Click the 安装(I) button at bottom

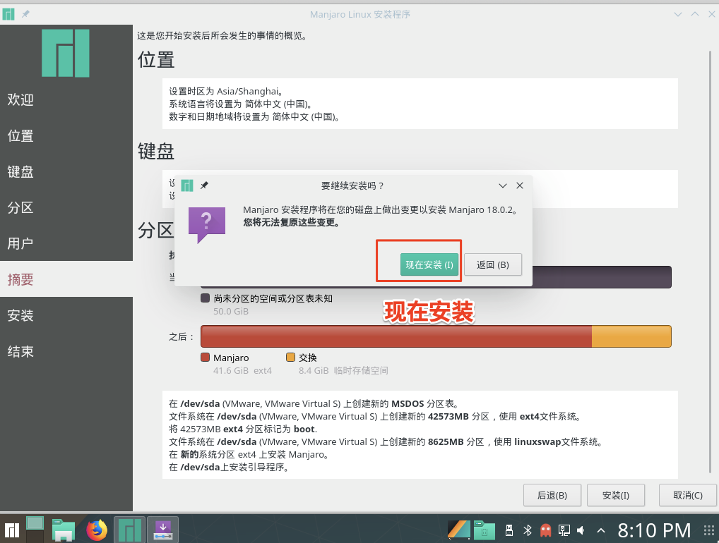click(x=616, y=495)
